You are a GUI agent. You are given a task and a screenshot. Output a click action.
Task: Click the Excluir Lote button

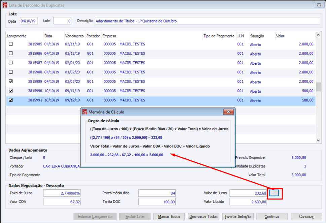pyautogui.click(x=135, y=217)
